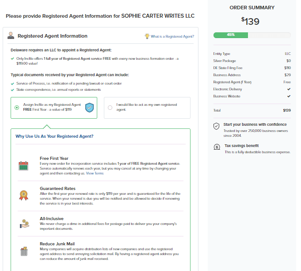Screen dimensions: 301x271
Task: Open the View Terms link
Action: tap(95, 173)
